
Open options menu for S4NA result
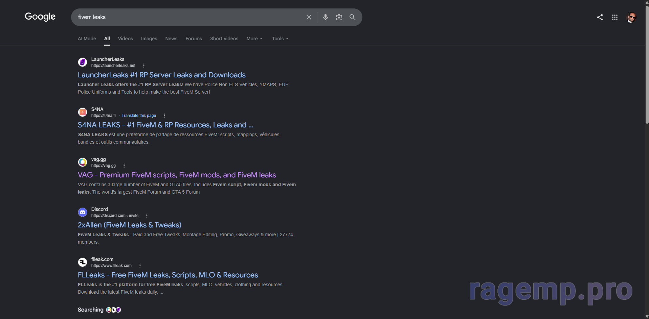click(x=164, y=116)
